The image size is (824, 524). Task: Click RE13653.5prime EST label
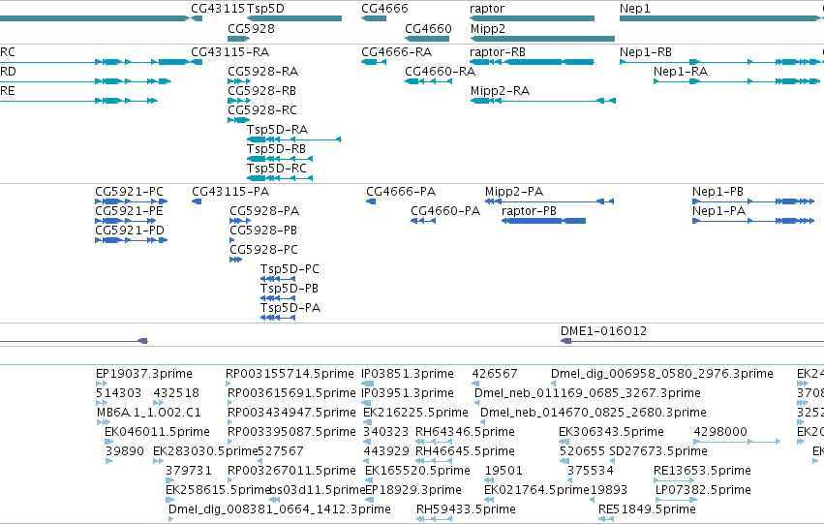pos(702,471)
